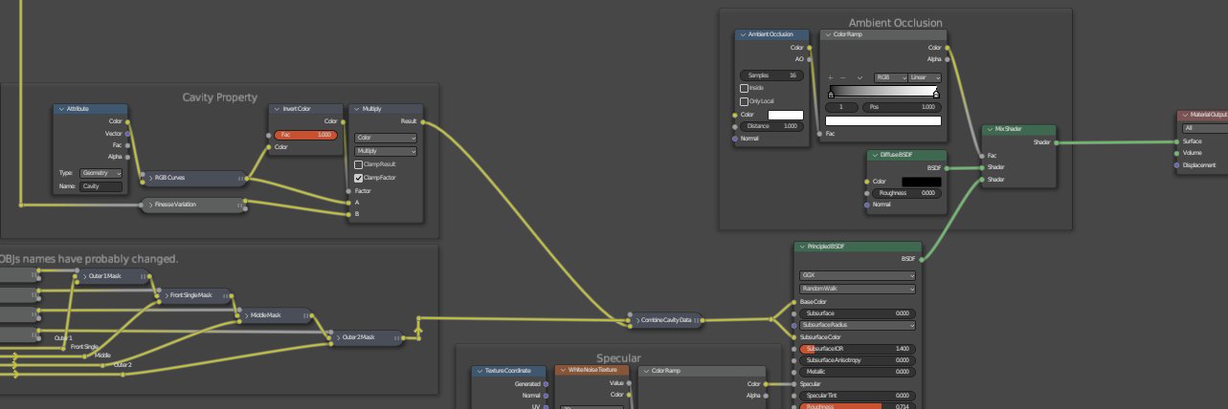This screenshot has height=409, width=1228.
Task: Open the RGB color mode dropdown
Action: point(889,77)
